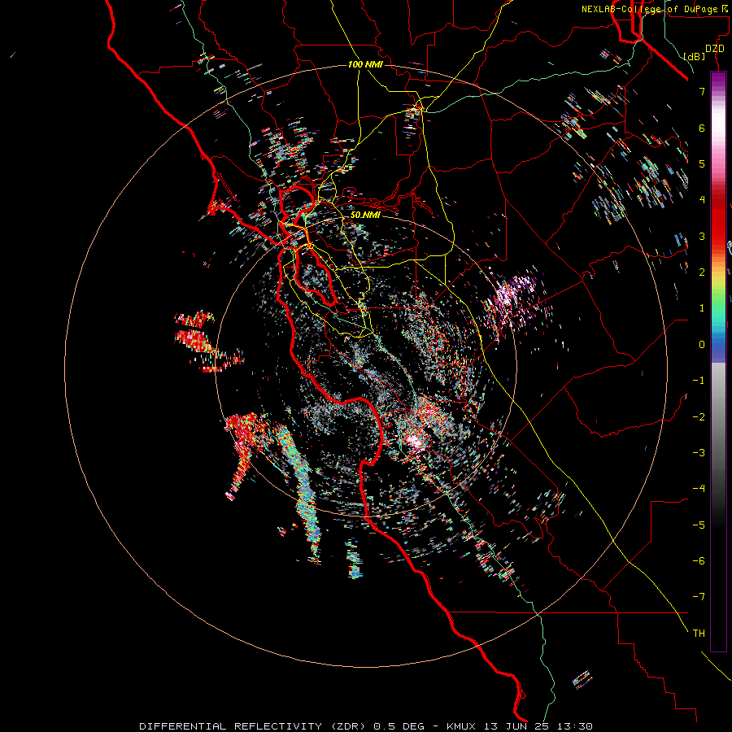Click the "50 NMI" range ring label

[365, 215]
